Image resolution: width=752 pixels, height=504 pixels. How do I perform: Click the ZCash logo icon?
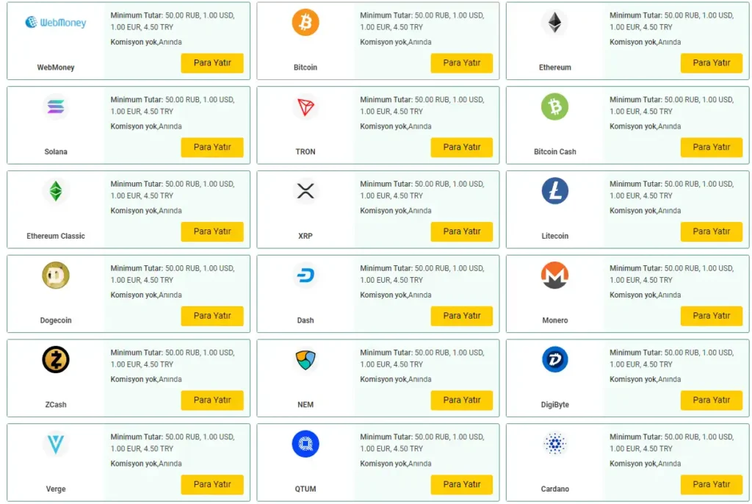[56, 360]
